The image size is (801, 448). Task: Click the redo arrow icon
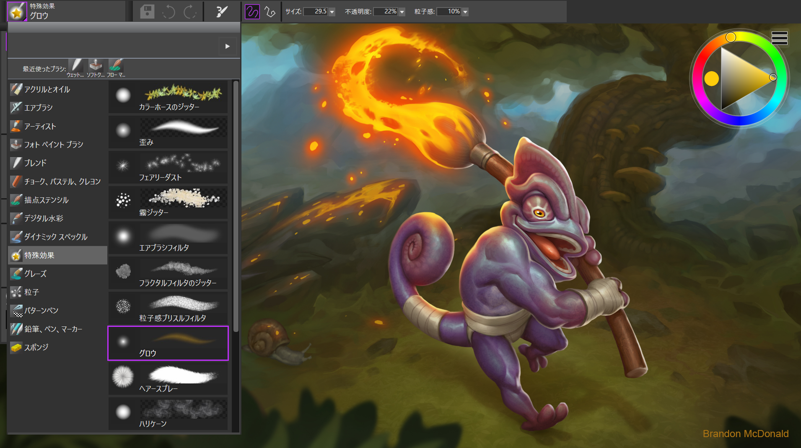click(190, 11)
